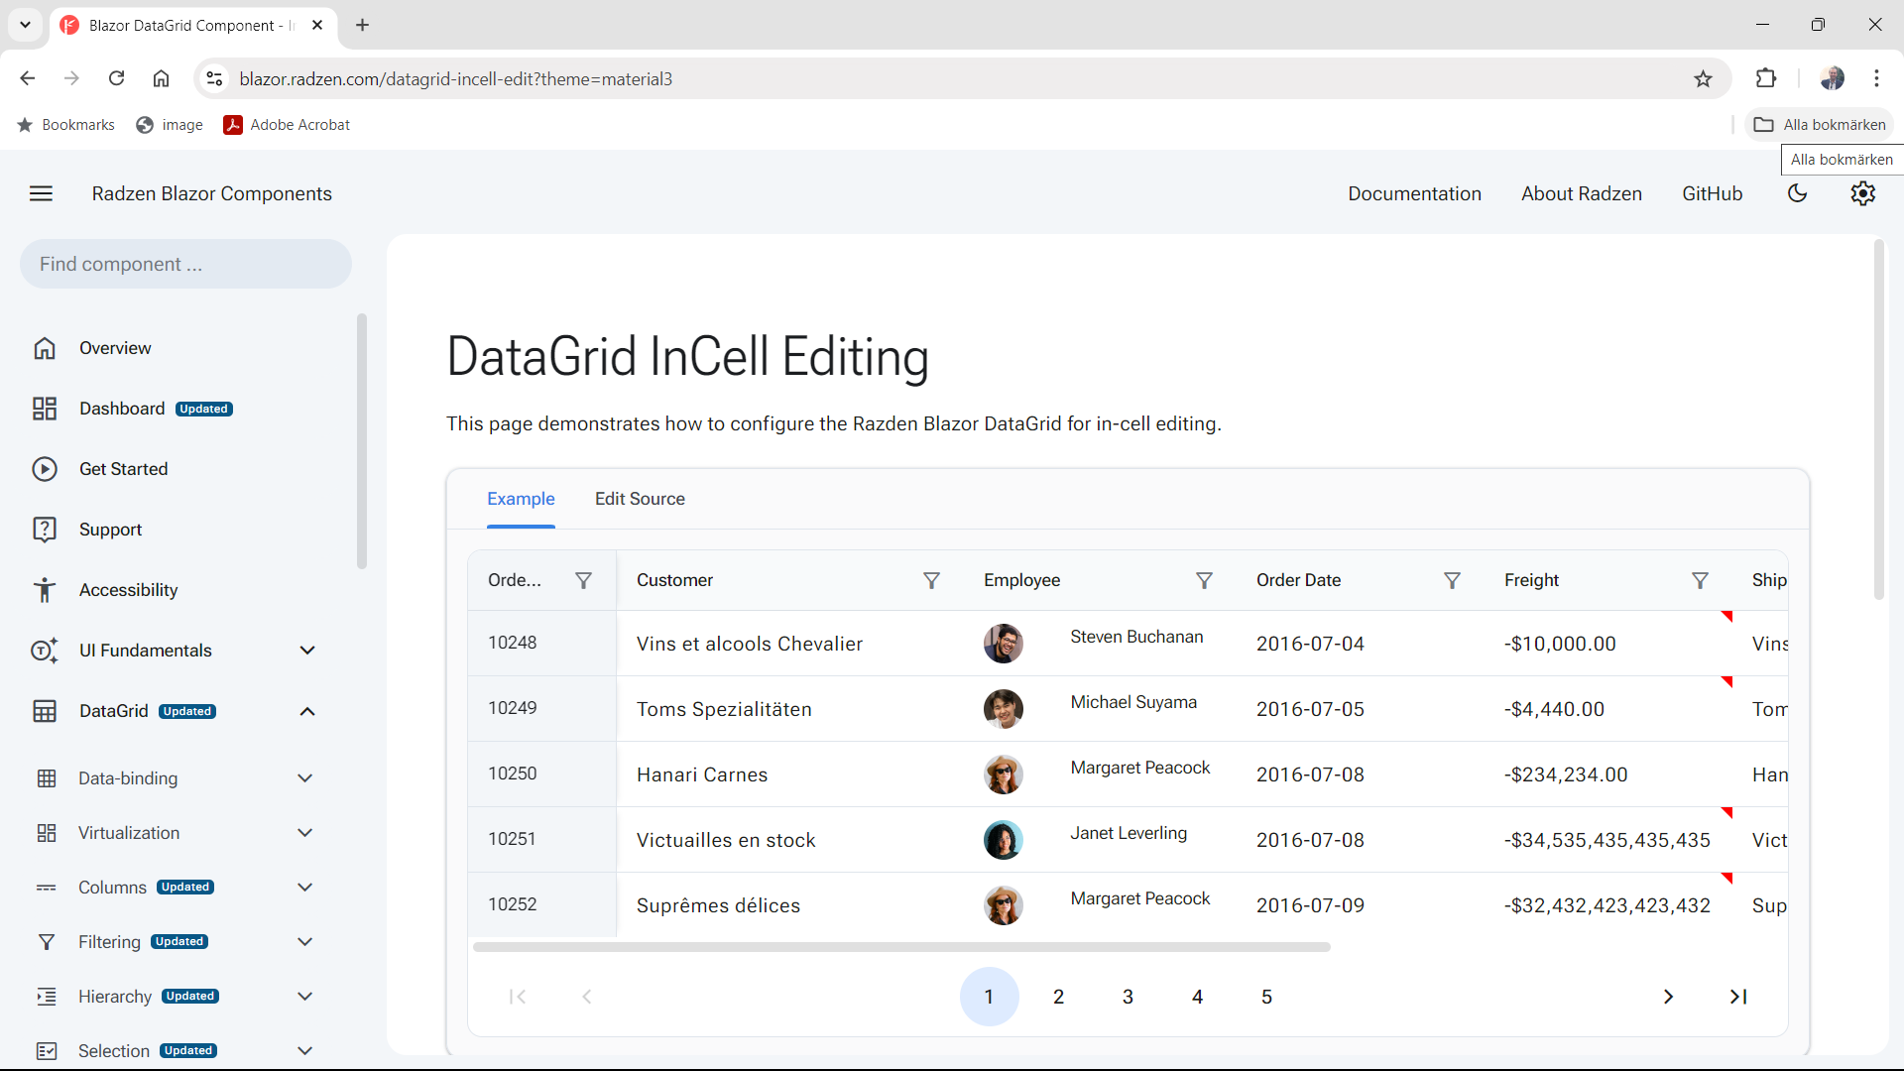1904x1071 pixels.
Task: Expand Data-binding submenu
Action: tap(305, 778)
